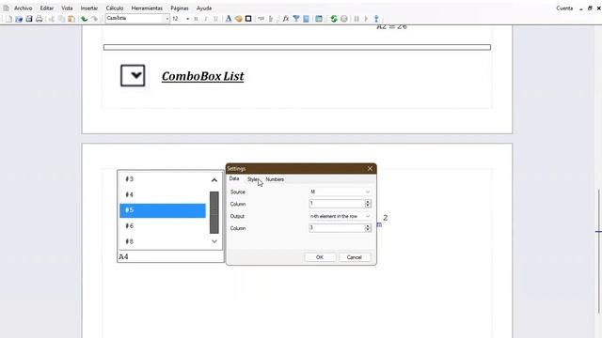Click the Copy toolbar icon
Image resolution: width=602 pixels, height=338 pixels.
[x=61, y=19]
